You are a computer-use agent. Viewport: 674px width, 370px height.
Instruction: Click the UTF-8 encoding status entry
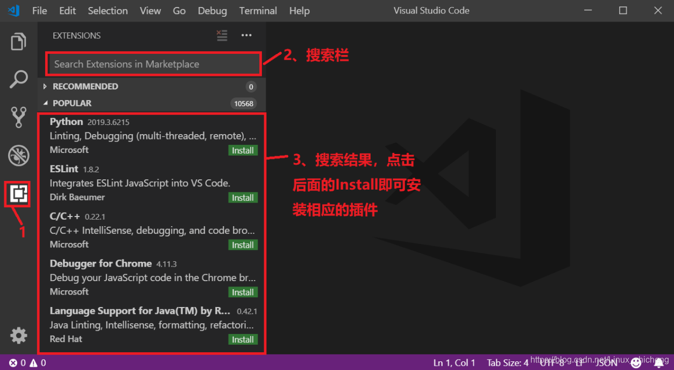(552, 363)
